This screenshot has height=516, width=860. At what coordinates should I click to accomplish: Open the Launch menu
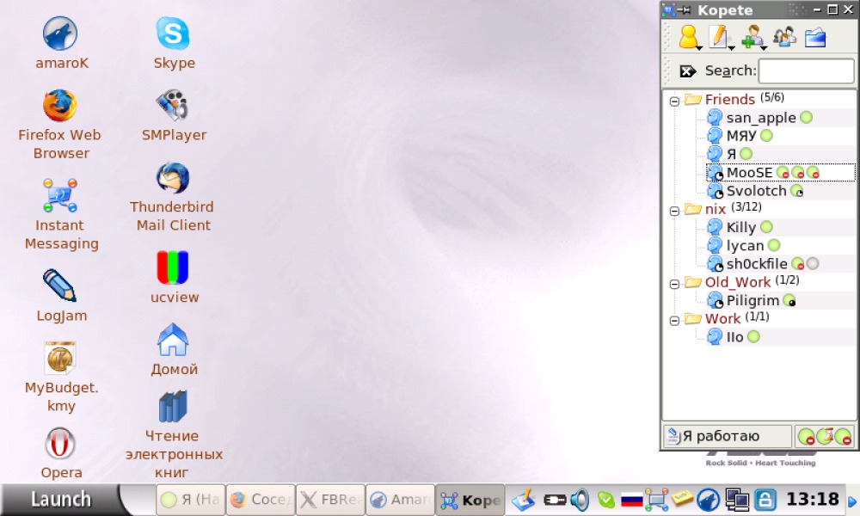point(60,500)
